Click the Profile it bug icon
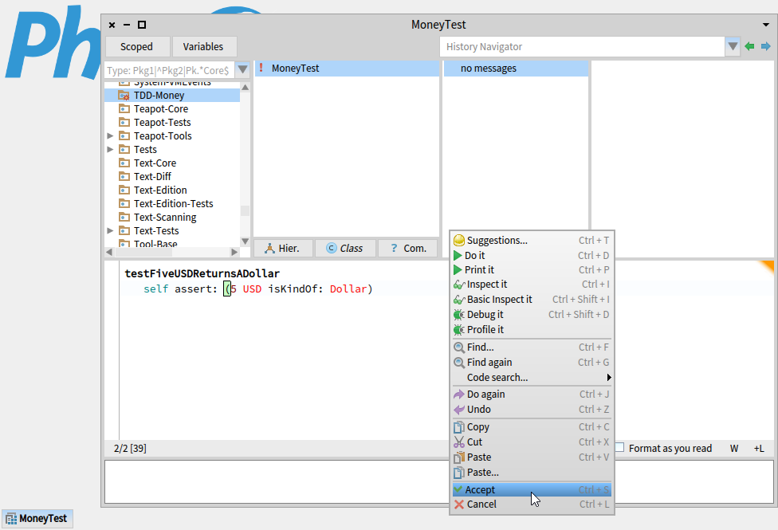 pyautogui.click(x=459, y=329)
